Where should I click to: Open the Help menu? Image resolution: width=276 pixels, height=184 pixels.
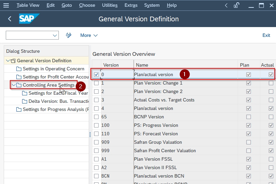[x=172, y=5]
